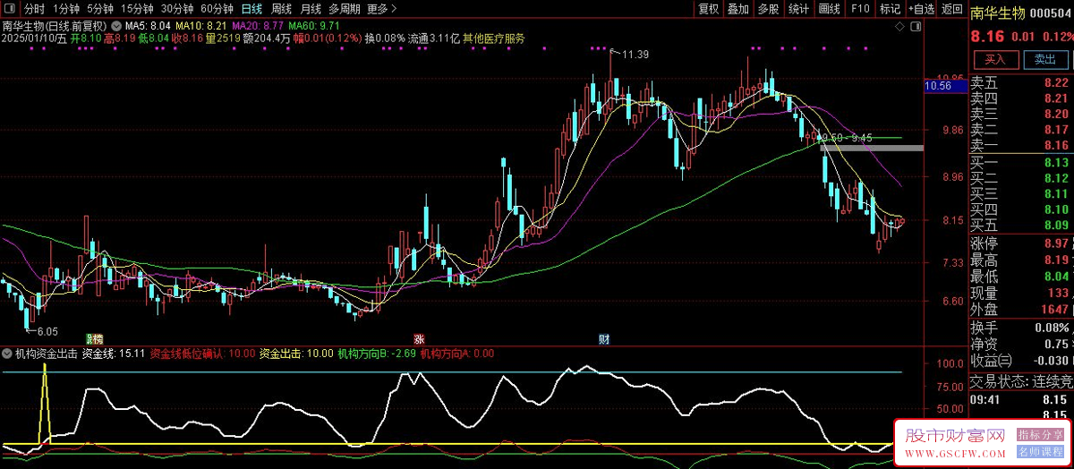The image size is (1074, 469).
Task: Switch to the 日线 daily chart period
Action: point(251,9)
